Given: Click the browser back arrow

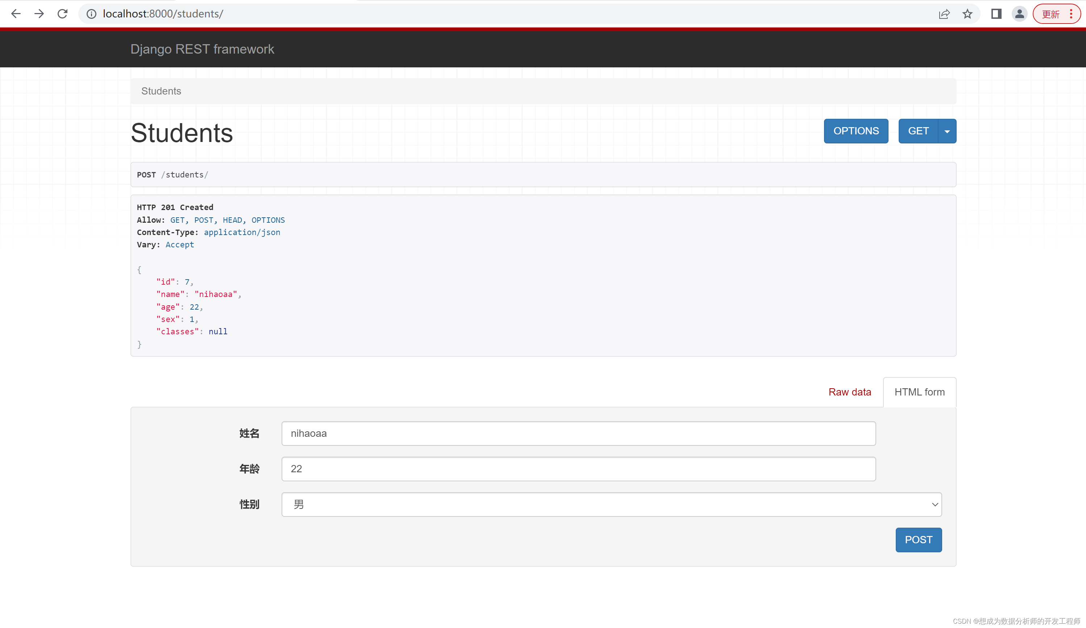Looking at the screenshot, I should pos(16,14).
